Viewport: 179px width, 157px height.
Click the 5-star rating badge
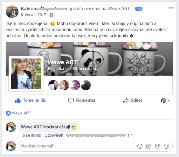point(139,9)
